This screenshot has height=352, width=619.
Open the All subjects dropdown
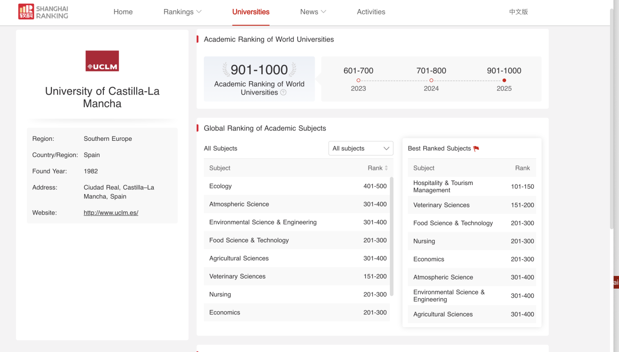pyautogui.click(x=361, y=148)
